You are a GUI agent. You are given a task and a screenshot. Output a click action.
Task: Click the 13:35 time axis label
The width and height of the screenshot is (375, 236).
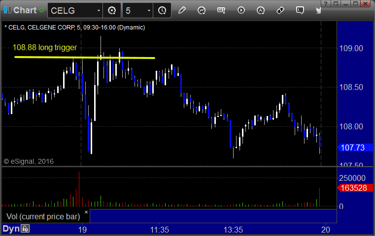(233, 230)
